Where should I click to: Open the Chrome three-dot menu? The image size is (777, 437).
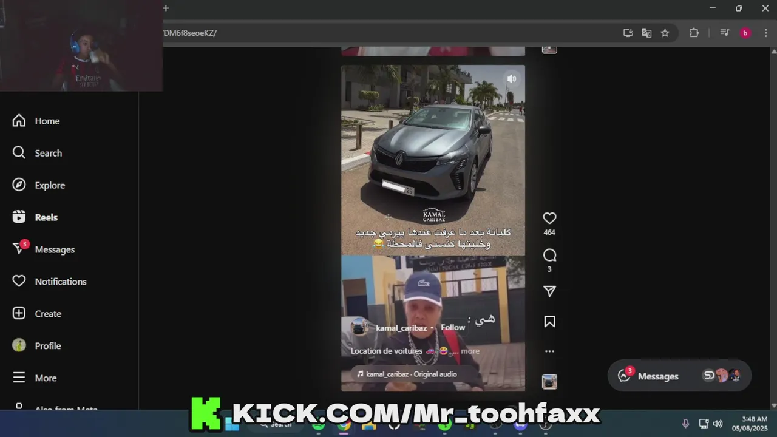(766, 33)
